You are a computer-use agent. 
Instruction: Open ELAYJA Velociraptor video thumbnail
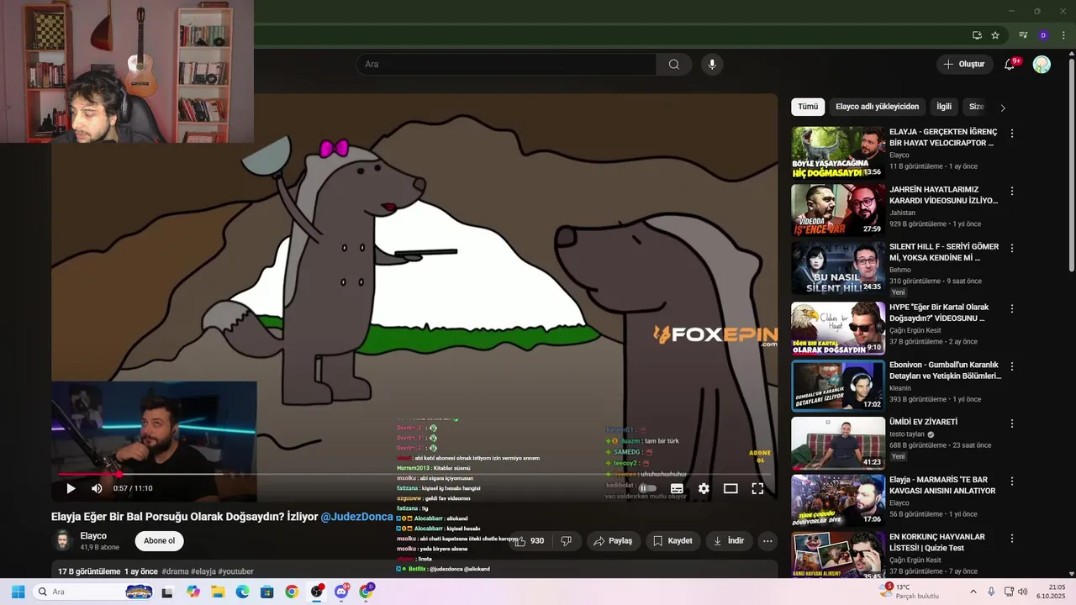[x=838, y=153]
